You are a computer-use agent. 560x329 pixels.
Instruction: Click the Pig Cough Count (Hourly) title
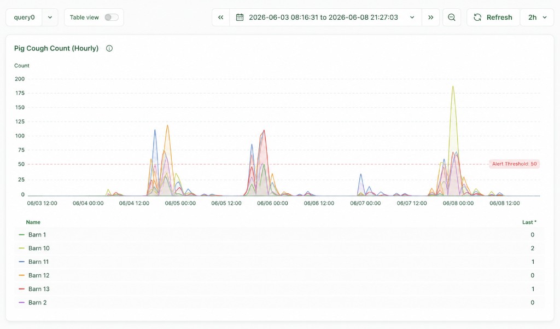click(x=56, y=48)
